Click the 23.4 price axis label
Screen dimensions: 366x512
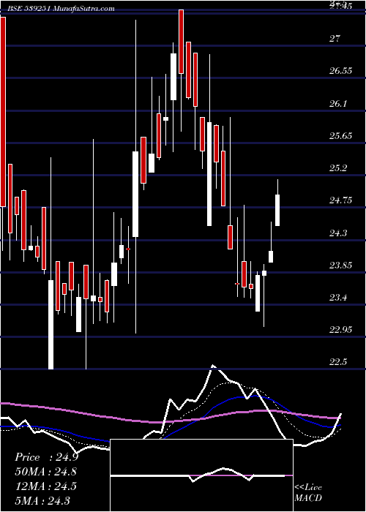[338, 298]
